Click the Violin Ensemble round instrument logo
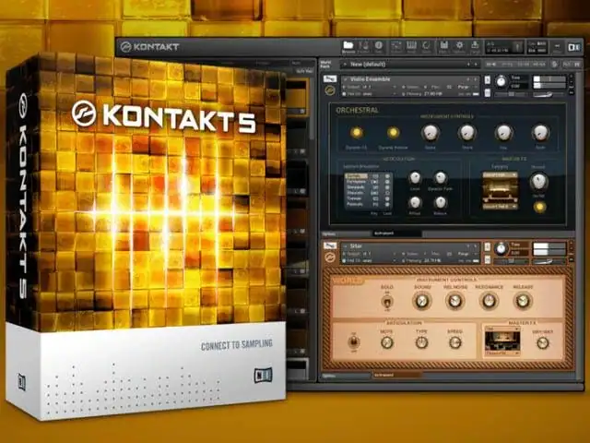 330,90
